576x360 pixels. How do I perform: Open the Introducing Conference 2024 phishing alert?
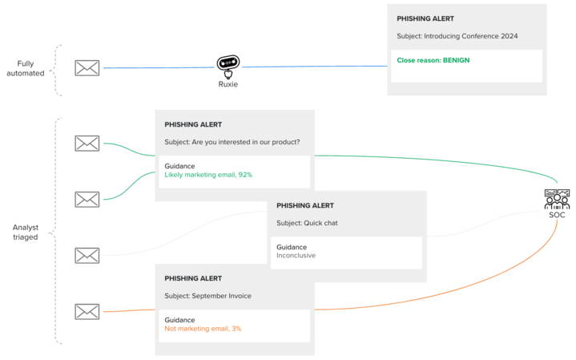[x=467, y=50]
